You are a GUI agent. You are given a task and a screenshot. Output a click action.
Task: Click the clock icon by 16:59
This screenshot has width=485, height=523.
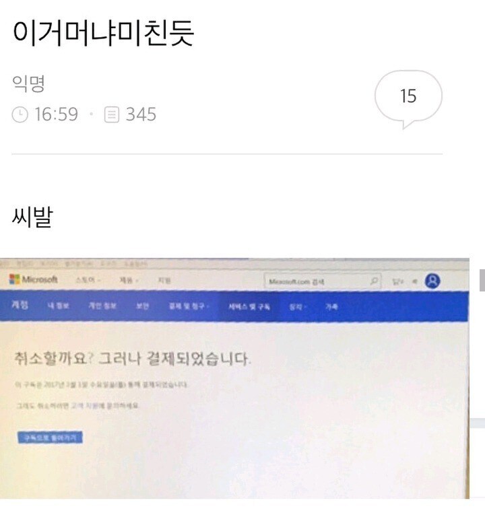[x=20, y=114]
